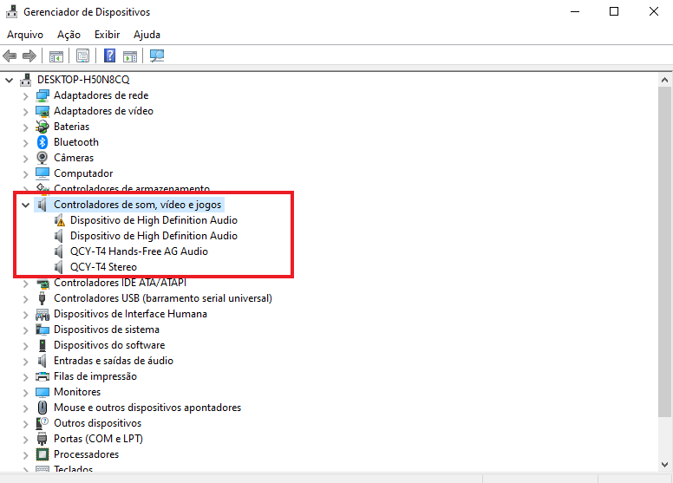Open the Exibir menu

[x=108, y=35]
